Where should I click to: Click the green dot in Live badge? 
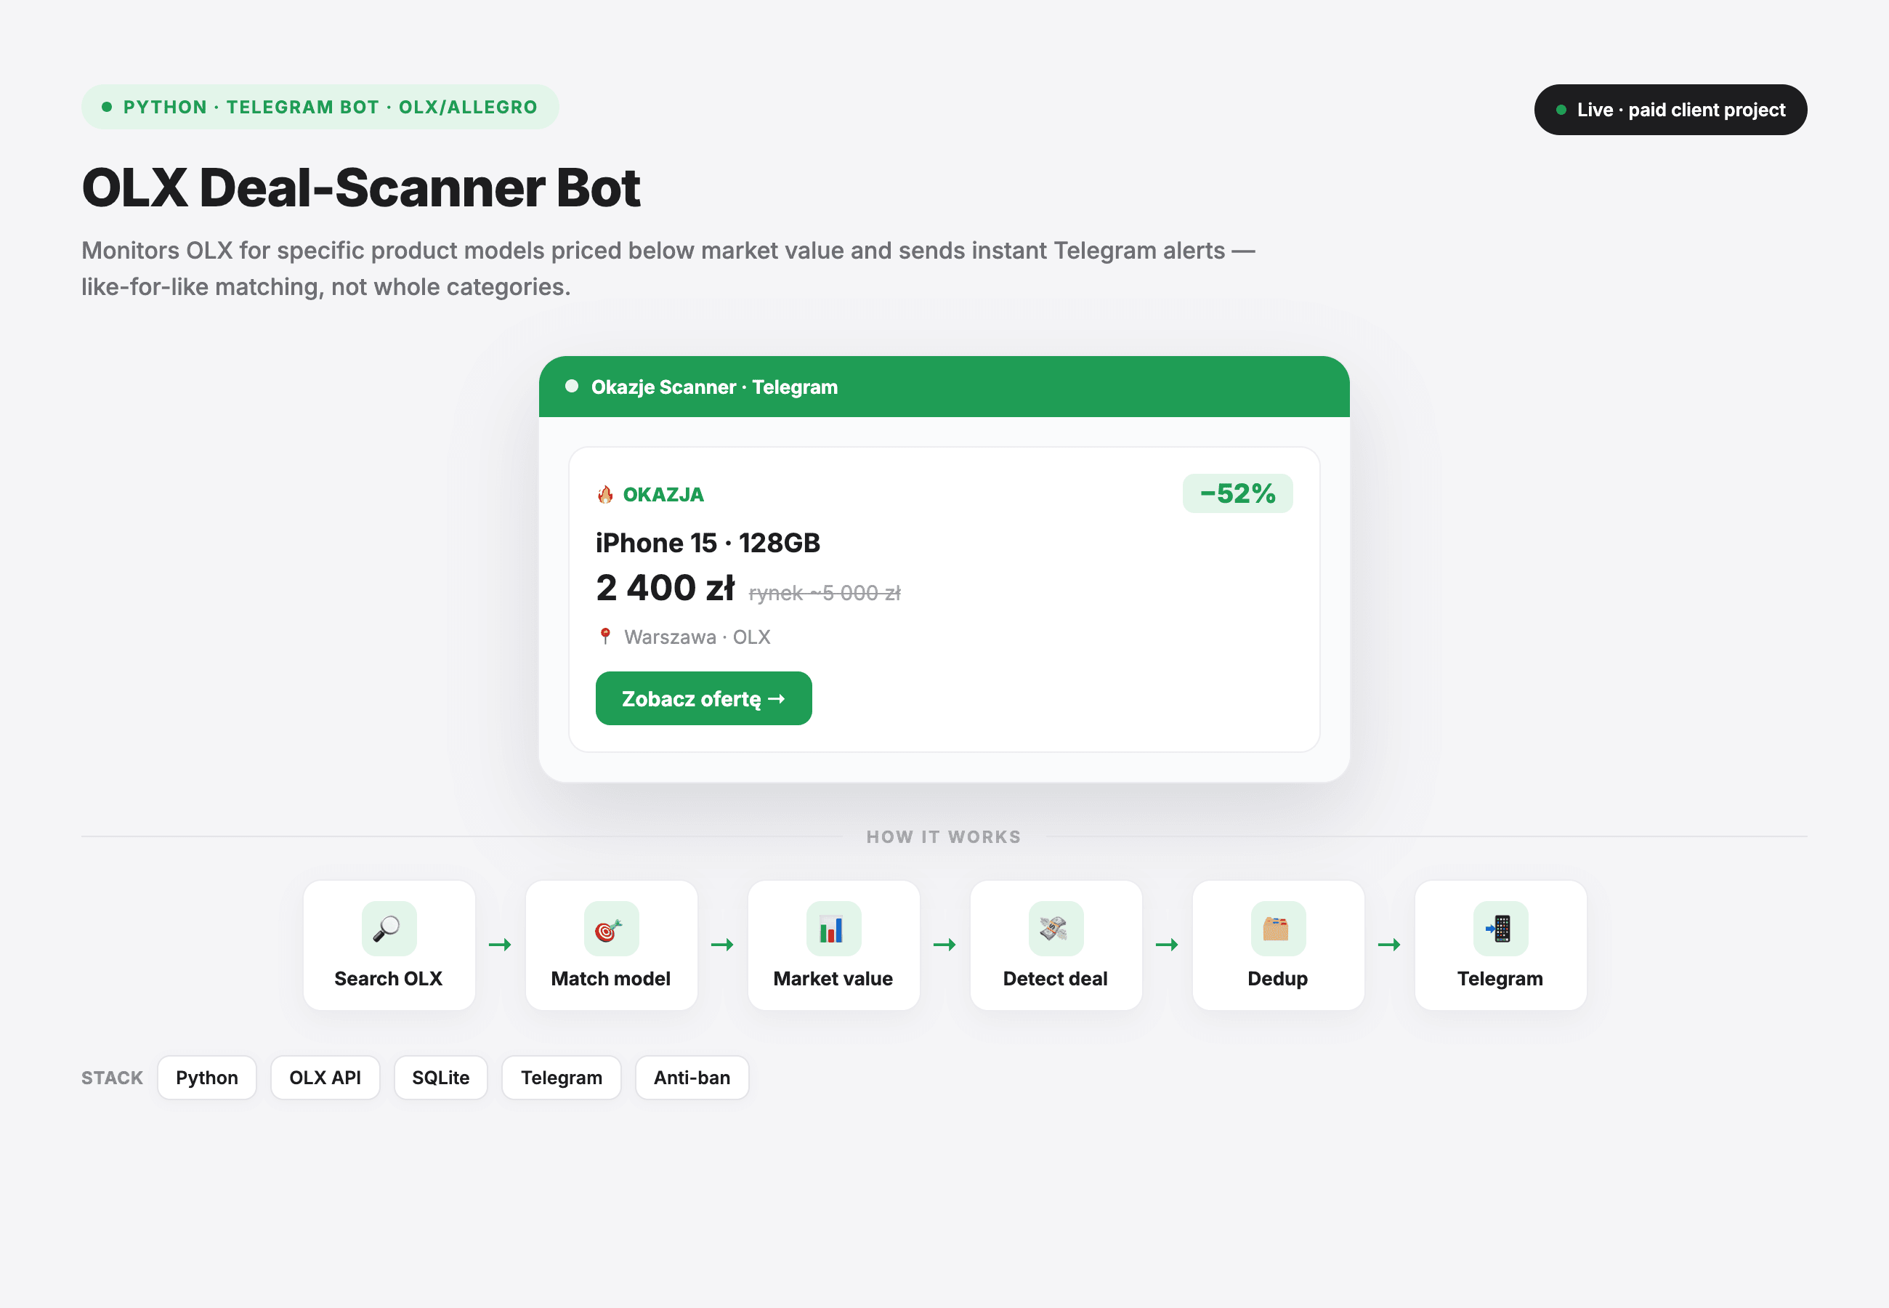pos(1561,110)
